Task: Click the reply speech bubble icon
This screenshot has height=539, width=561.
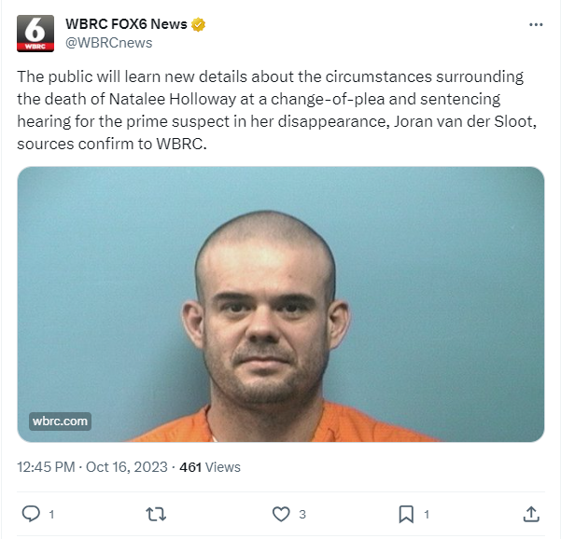Action: pyautogui.click(x=31, y=514)
